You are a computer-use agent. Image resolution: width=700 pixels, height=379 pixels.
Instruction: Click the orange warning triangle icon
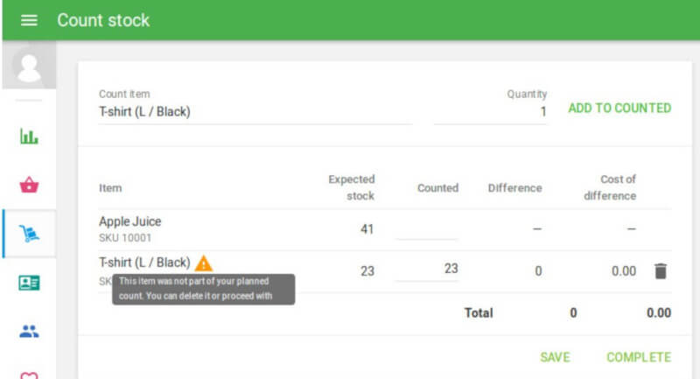click(x=204, y=263)
